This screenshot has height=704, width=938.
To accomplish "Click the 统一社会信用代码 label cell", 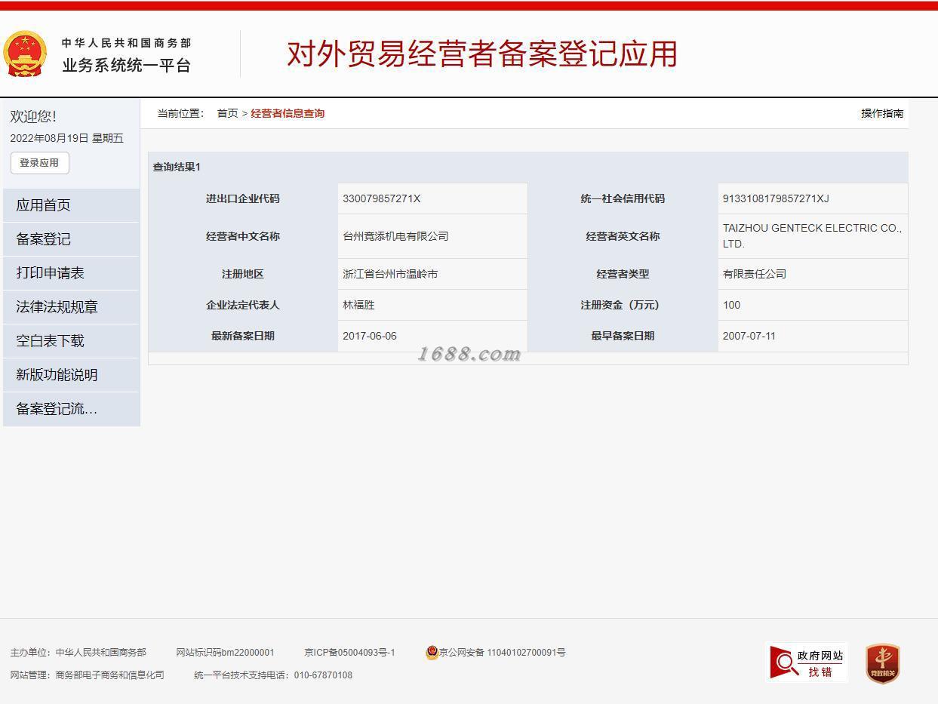I will pyautogui.click(x=623, y=198).
